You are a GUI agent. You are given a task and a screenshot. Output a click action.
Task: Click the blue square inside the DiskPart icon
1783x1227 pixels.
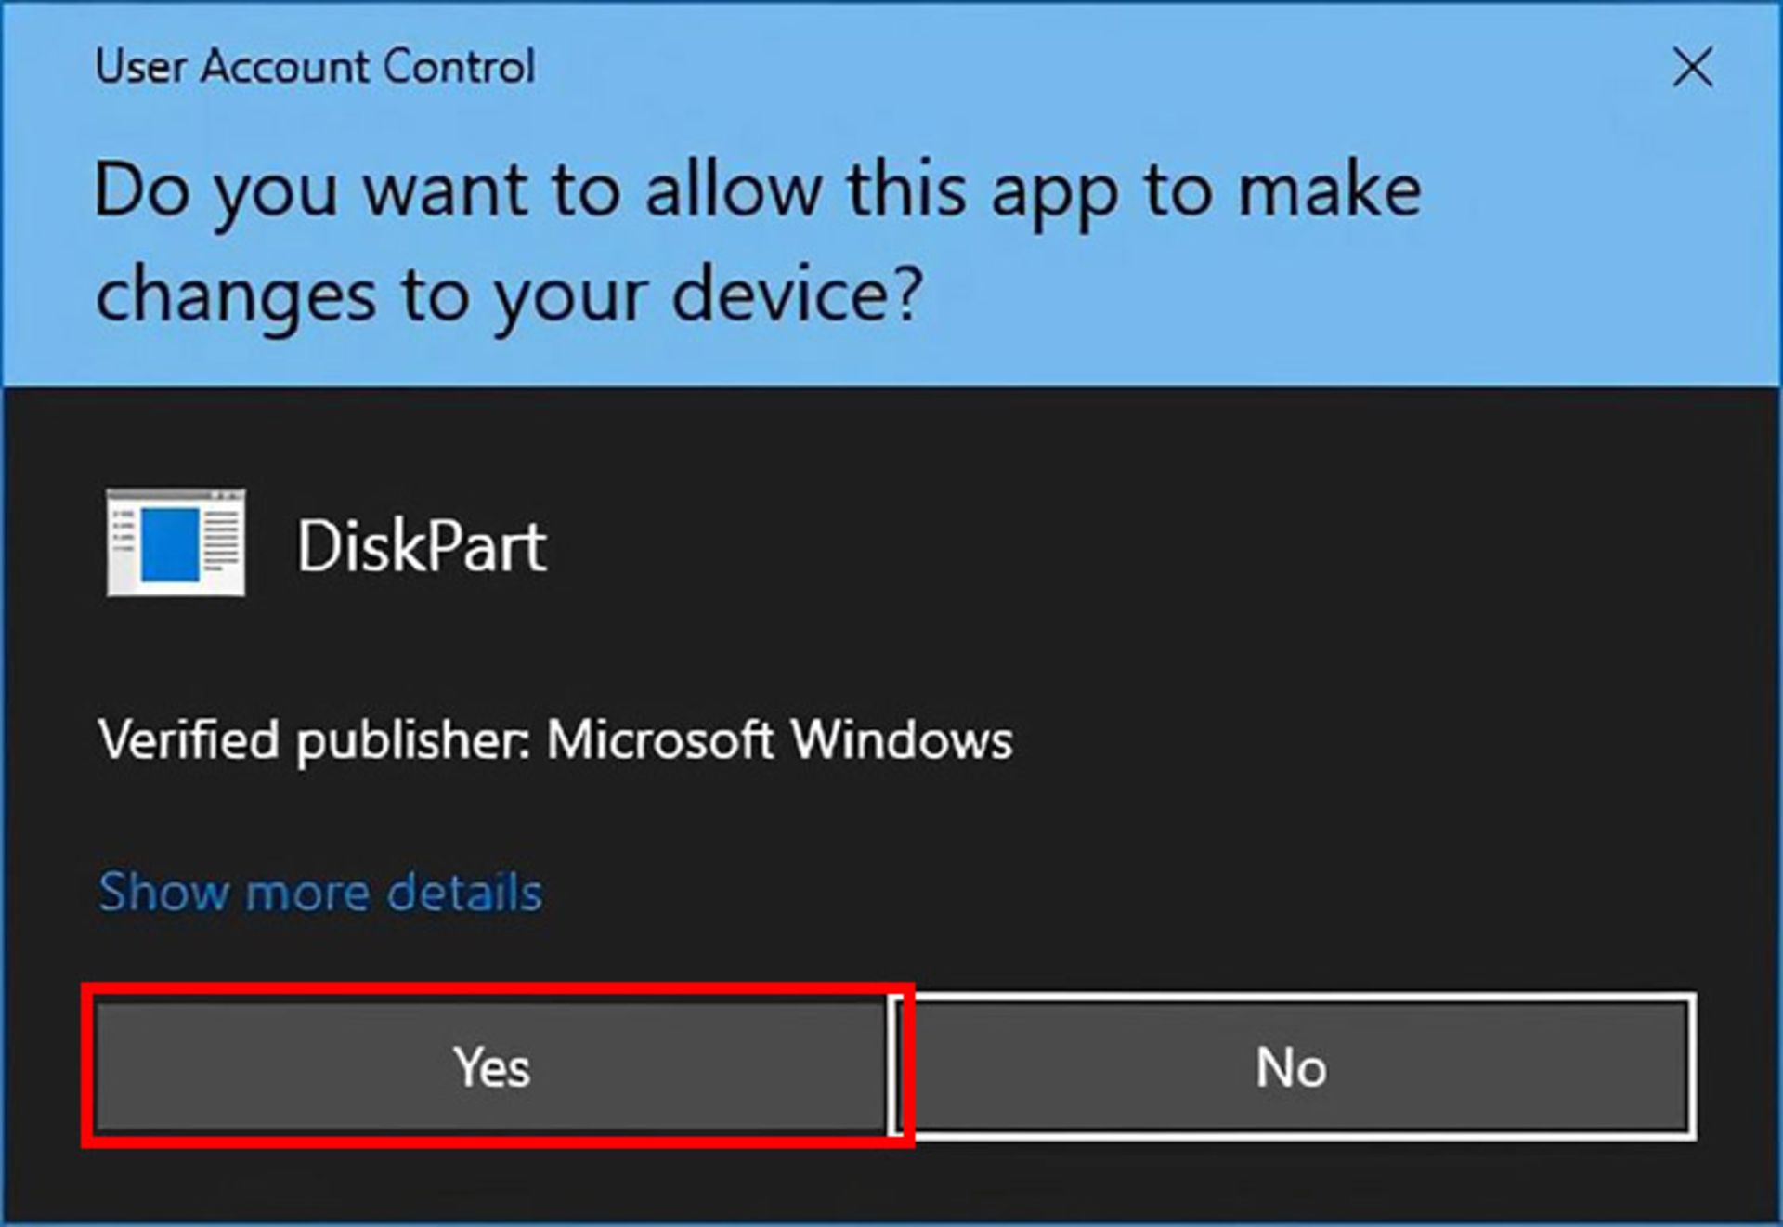coord(169,544)
